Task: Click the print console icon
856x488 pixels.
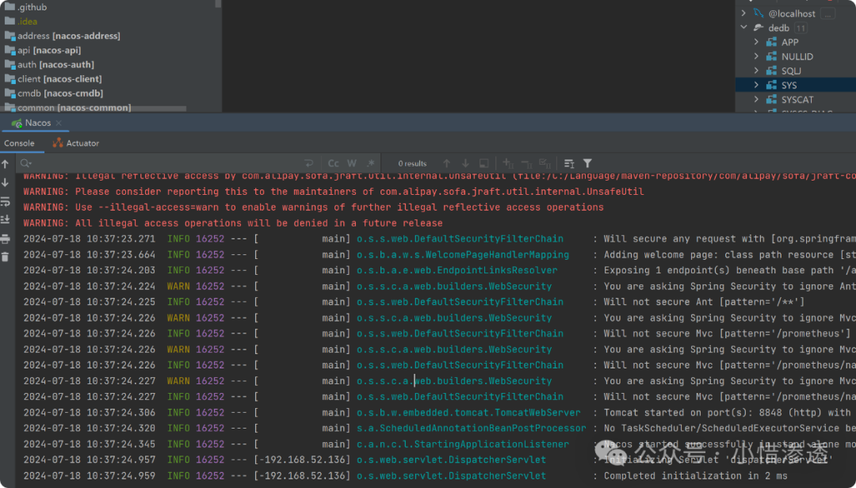Action: 6,238
